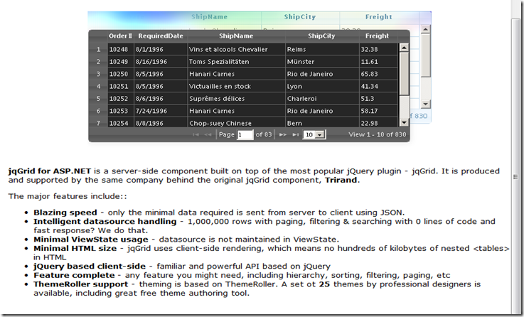Click bold 'jqGrid for ASP.NET' text

(x=50, y=171)
